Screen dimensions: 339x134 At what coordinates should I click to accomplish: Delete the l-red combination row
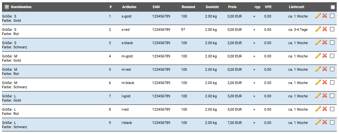coord(324,109)
